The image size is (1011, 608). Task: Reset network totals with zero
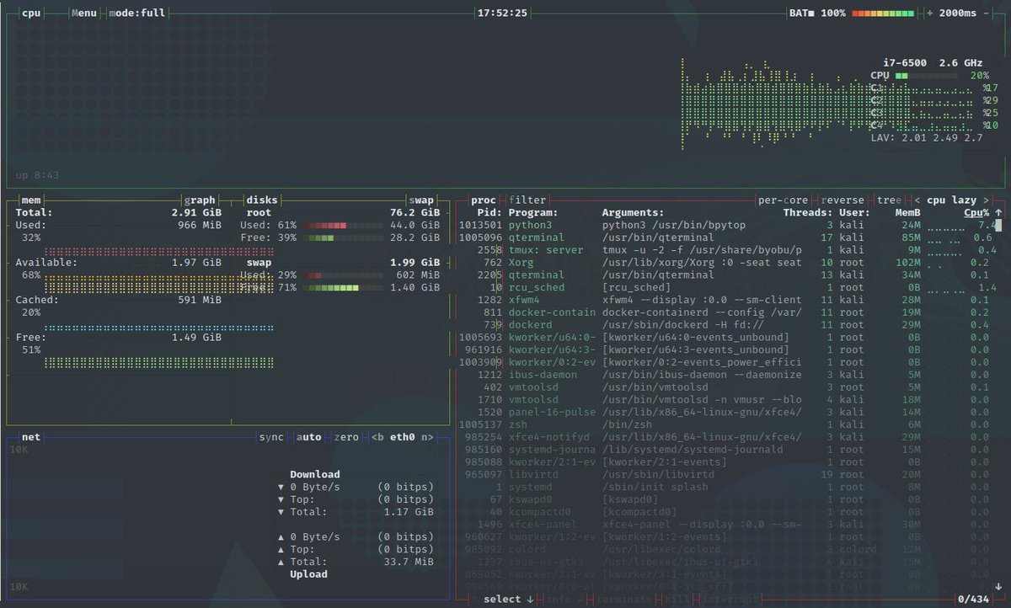pyautogui.click(x=346, y=437)
